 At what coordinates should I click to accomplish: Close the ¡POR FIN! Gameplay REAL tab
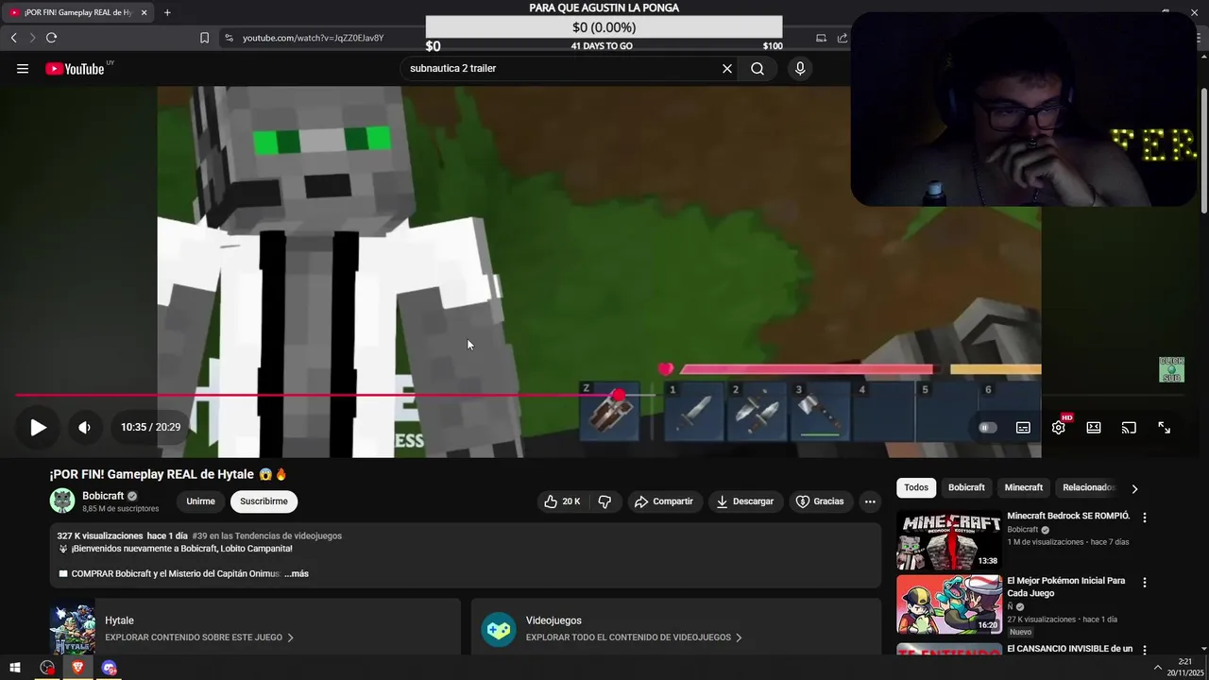(x=144, y=12)
